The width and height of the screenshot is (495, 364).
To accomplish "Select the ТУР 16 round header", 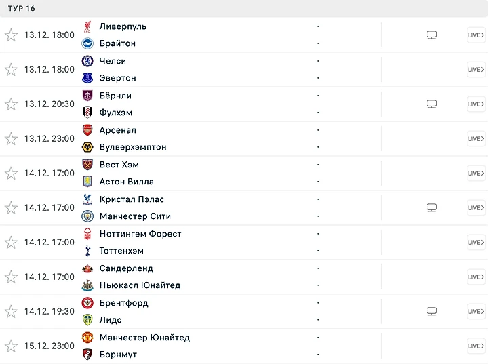I will point(22,8).
